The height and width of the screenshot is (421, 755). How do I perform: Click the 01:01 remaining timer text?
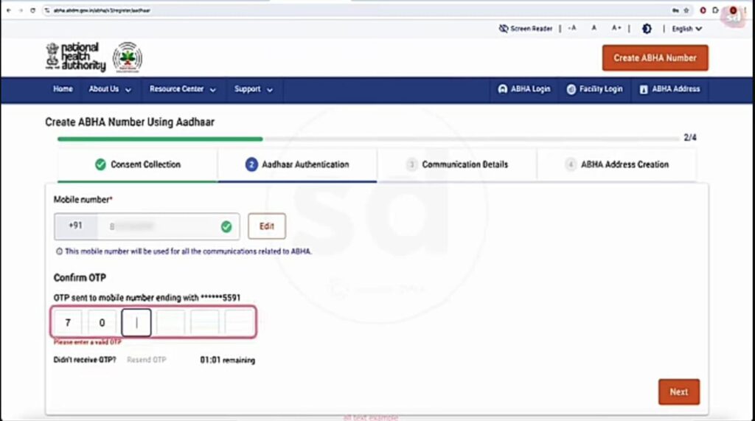(x=228, y=360)
